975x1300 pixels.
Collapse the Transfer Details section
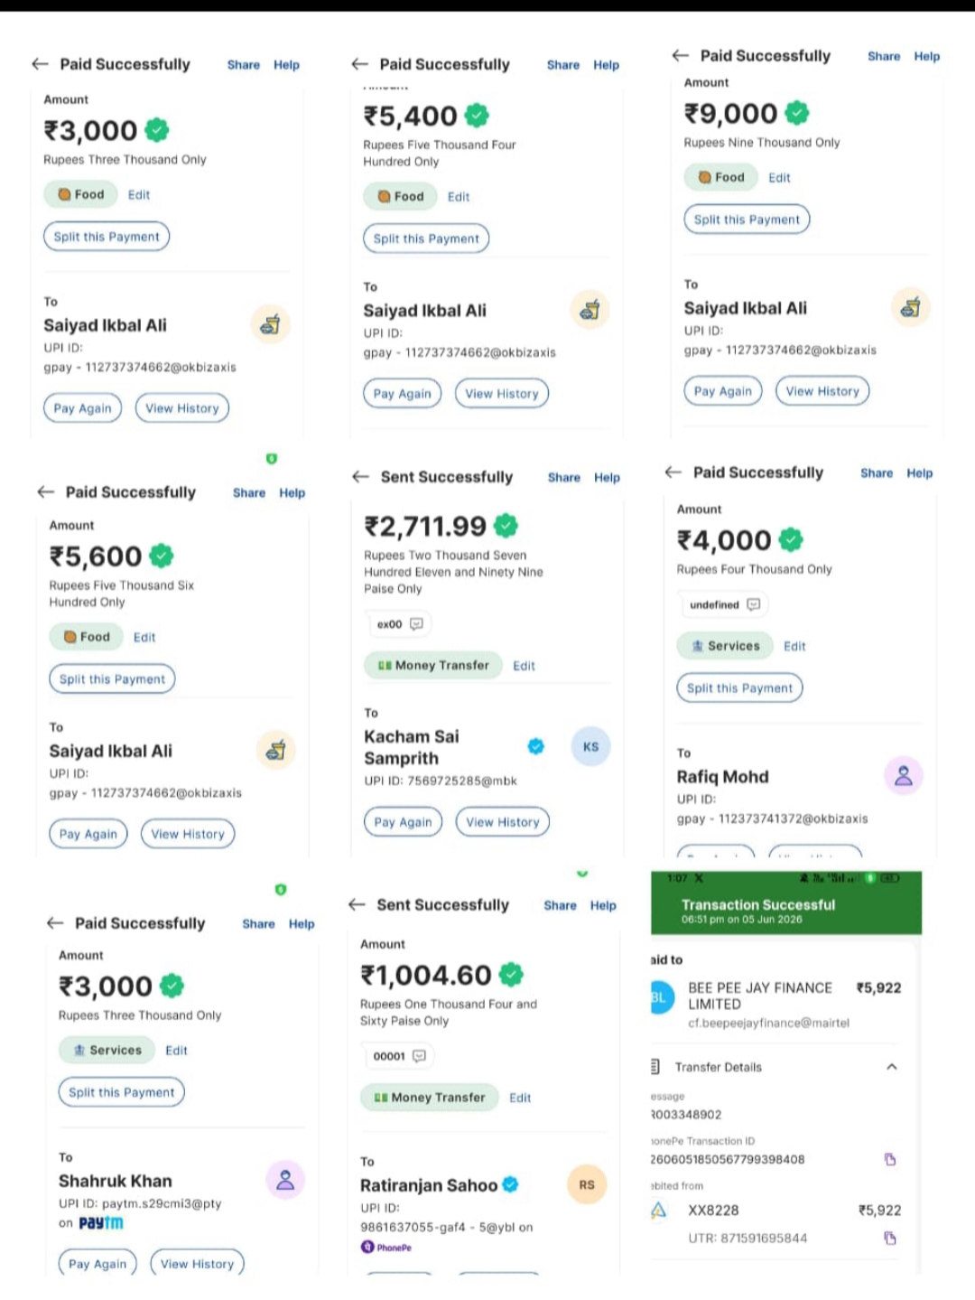click(892, 1067)
